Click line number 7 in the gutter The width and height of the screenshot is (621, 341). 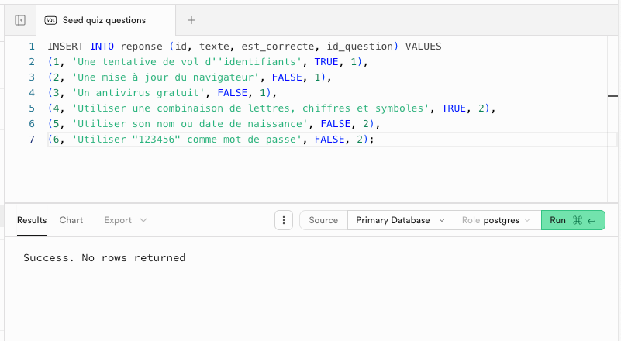[32, 139]
